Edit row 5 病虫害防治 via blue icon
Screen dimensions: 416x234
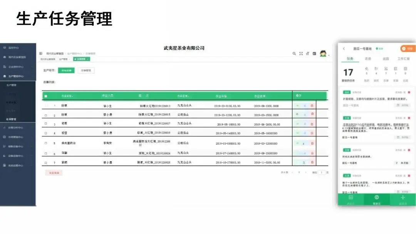tap(303, 144)
